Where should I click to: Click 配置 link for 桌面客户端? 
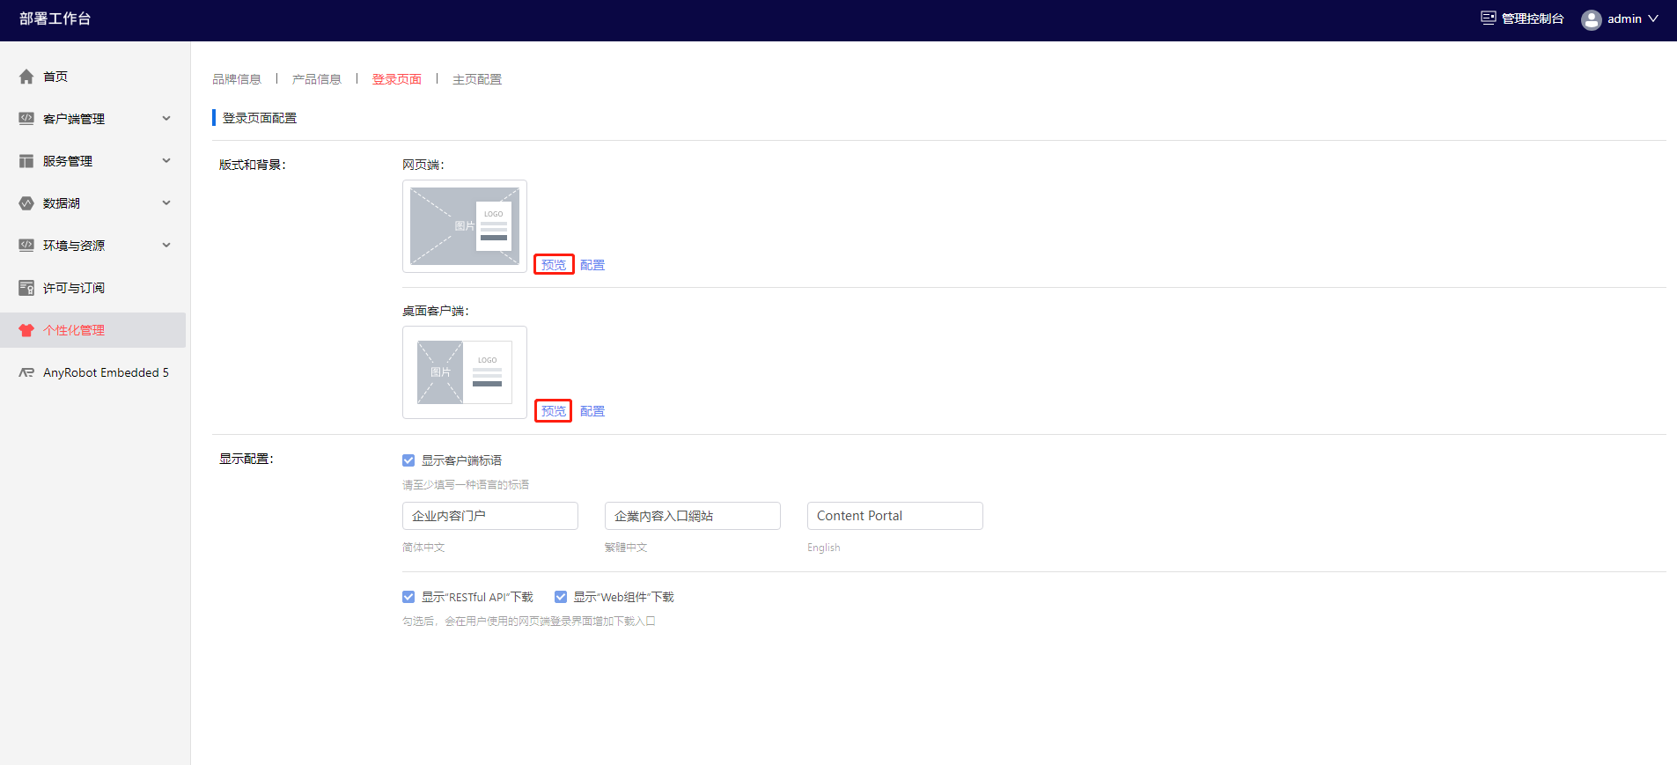pos(592,411)
